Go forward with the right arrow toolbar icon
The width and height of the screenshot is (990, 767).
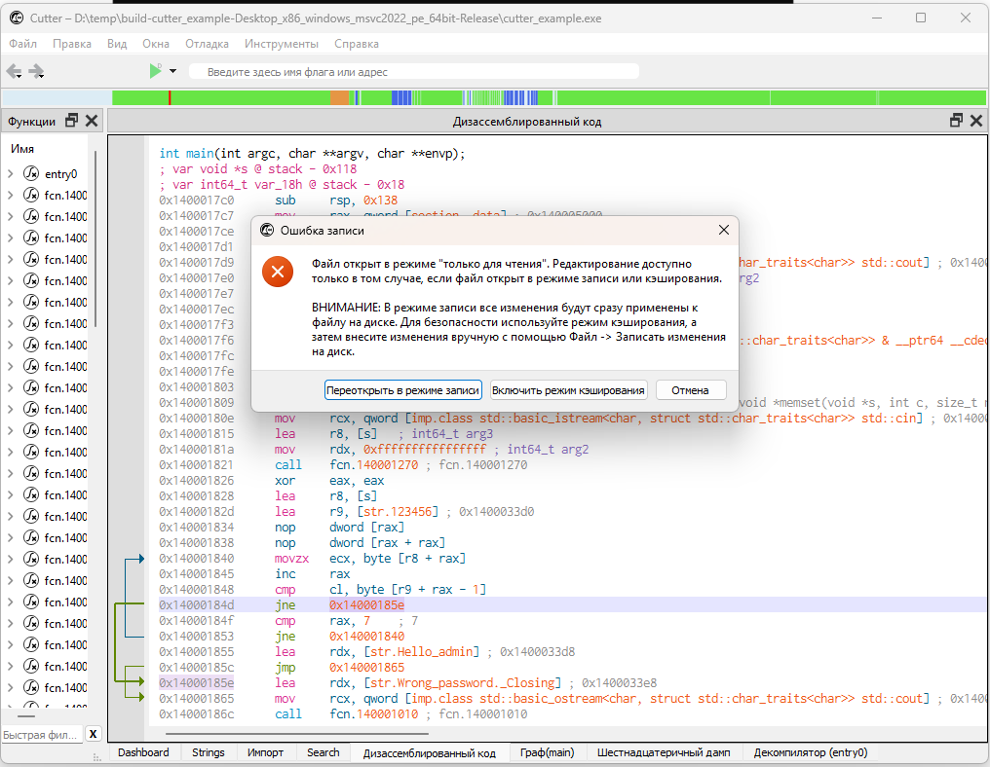(x=37, y=71)
